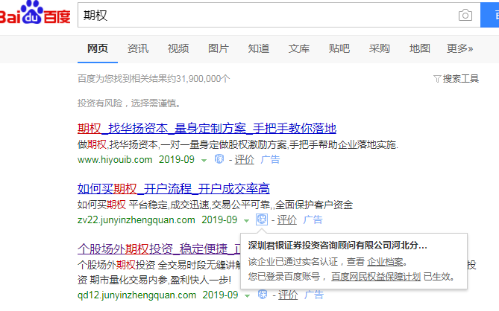The height and width of the screenshot is (311, 499).
Task: Switch to the 图片 tab
Action: [x=219, y=48]
